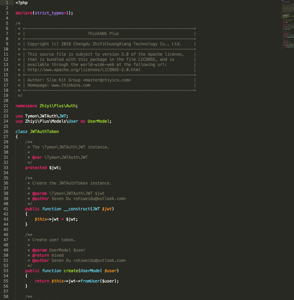Click the Copyright (c) 2018 Chengdu comment line

pyautogui.click(x=104, y=44)
